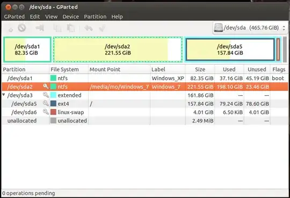Click the key icon on /dev/sda5 row

[x=46, y=103]
